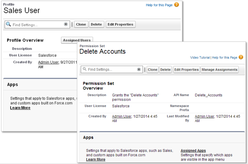Clone the Delete Accounts permission set
248x164 pixels.
pos(153,70)
